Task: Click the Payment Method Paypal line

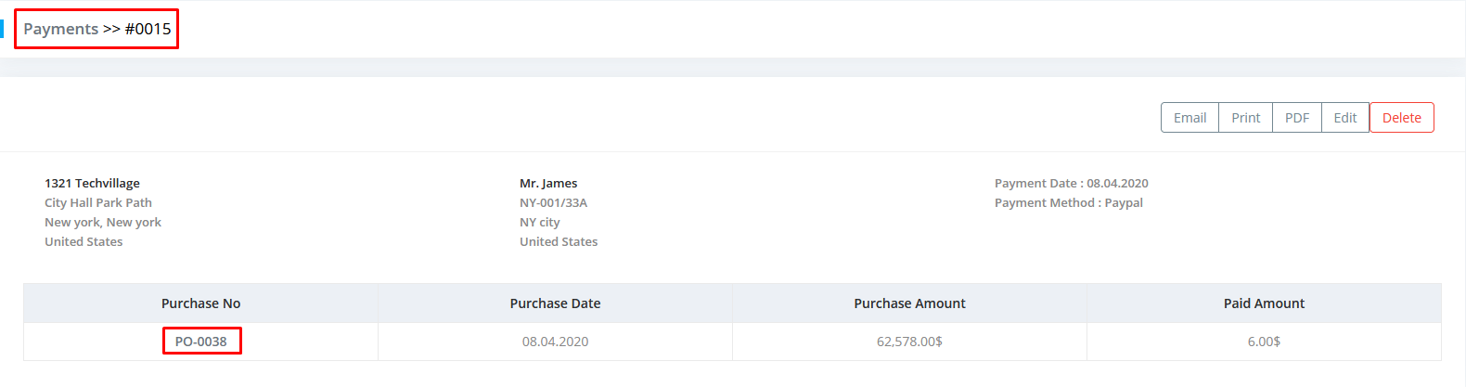Action: click(x=1068, y=203)
